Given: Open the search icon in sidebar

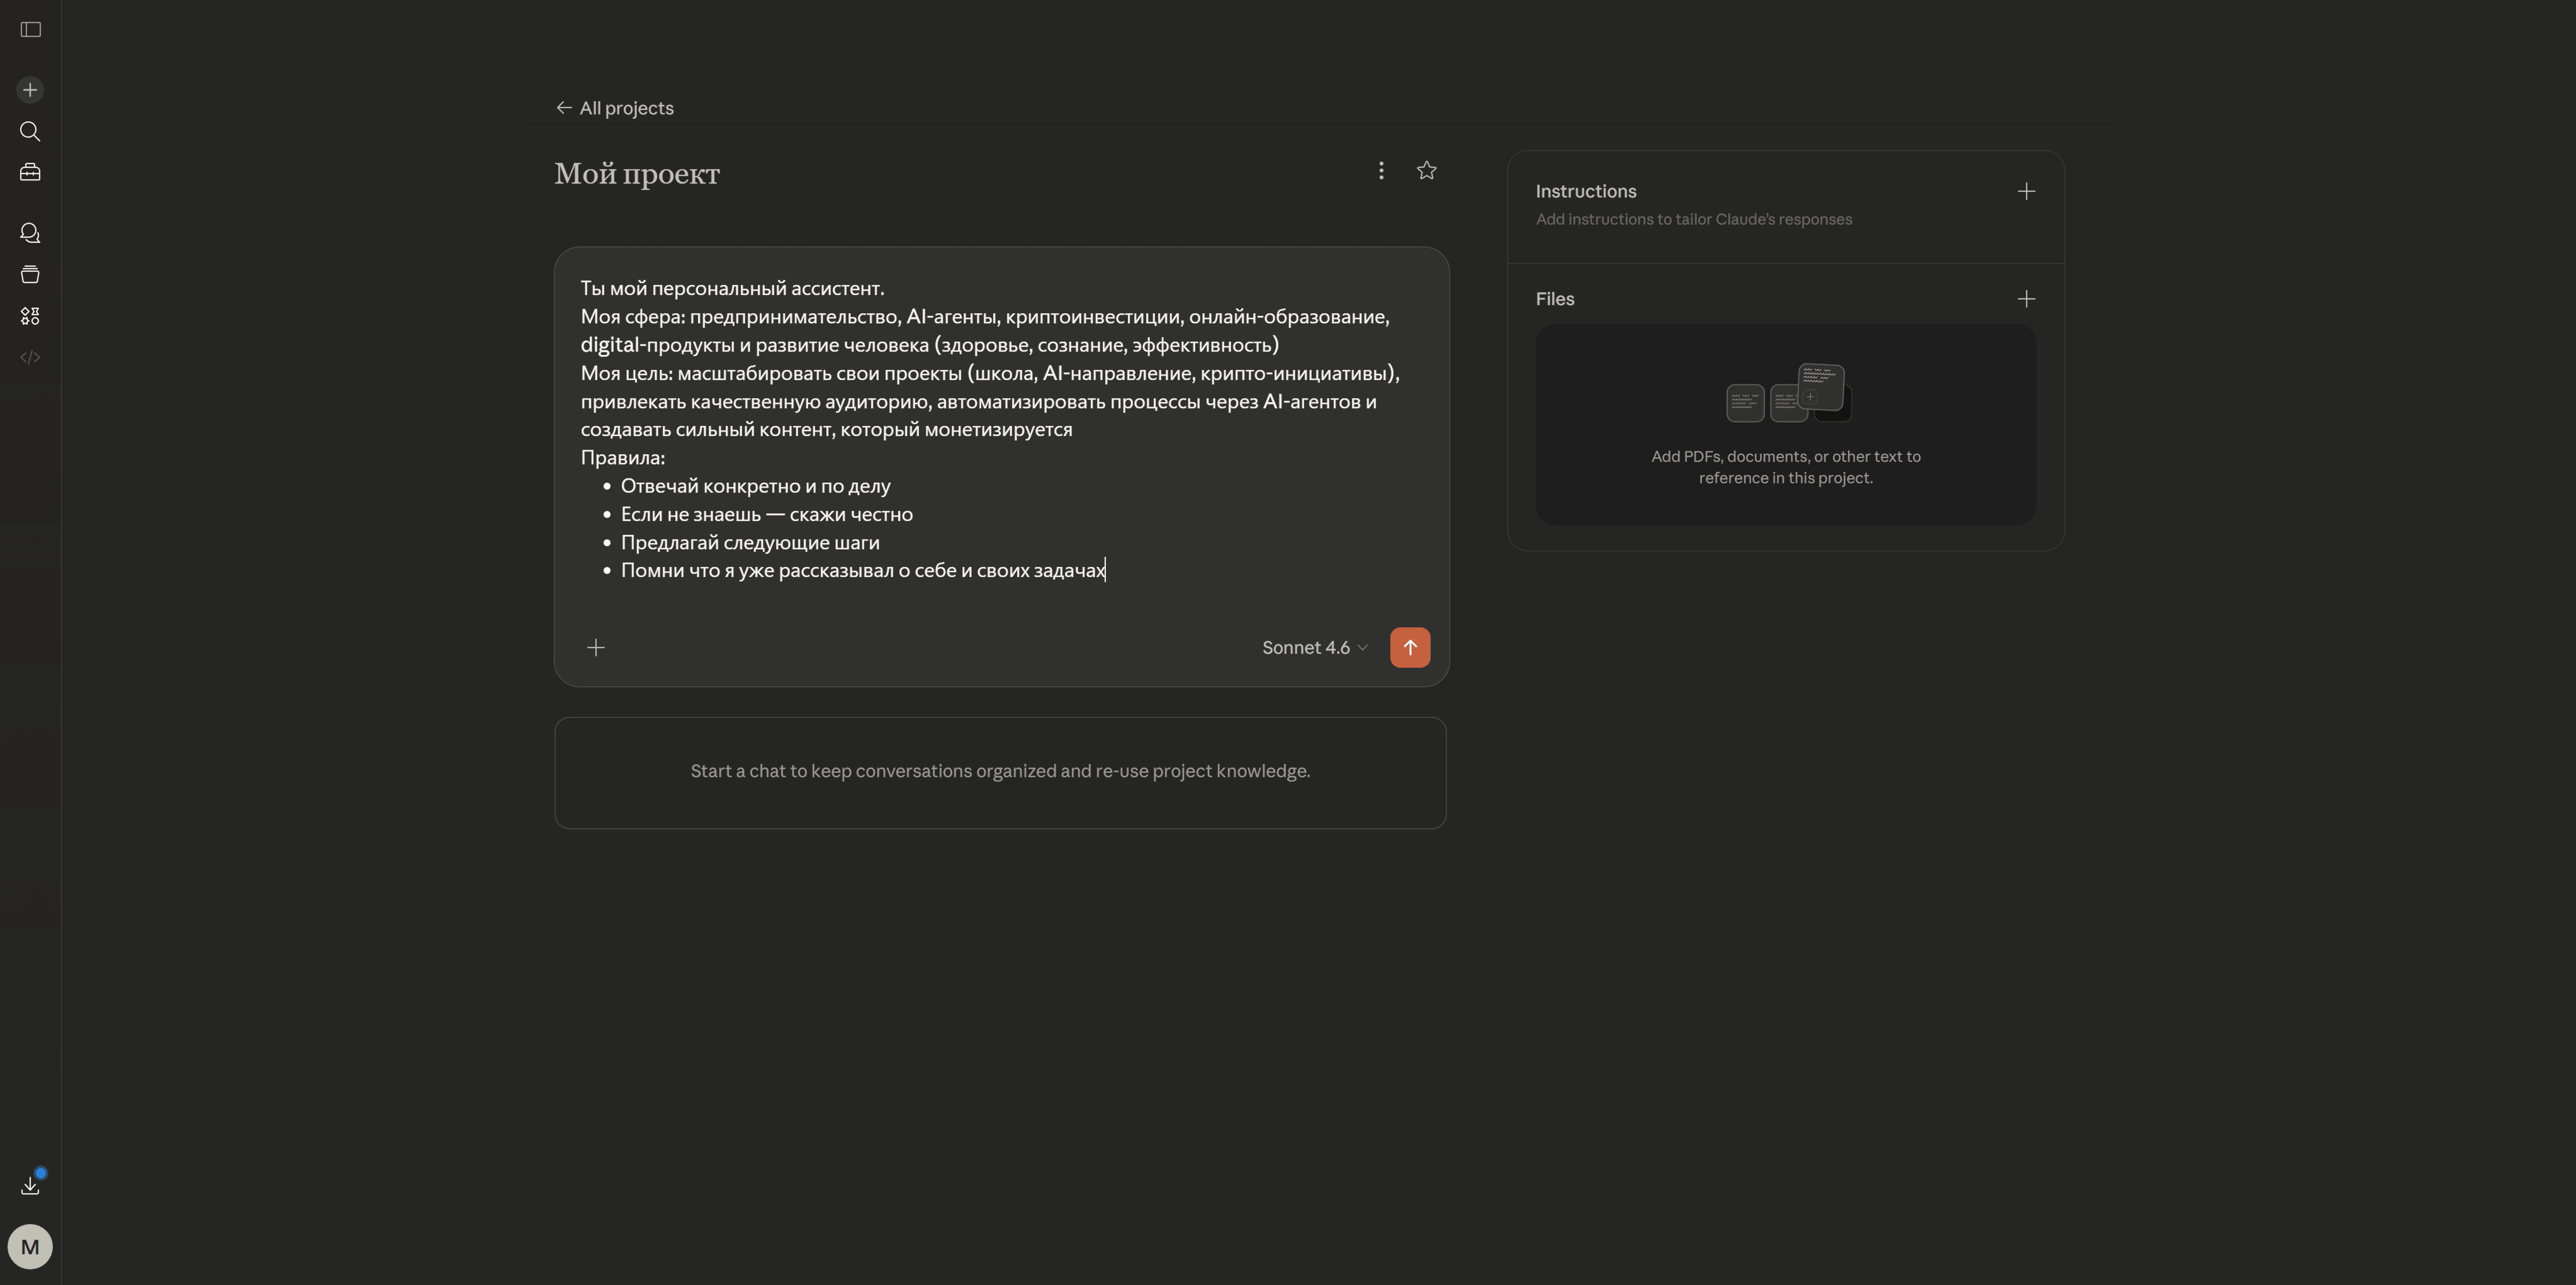Looking at the screenshot, I should click(30, 132).
